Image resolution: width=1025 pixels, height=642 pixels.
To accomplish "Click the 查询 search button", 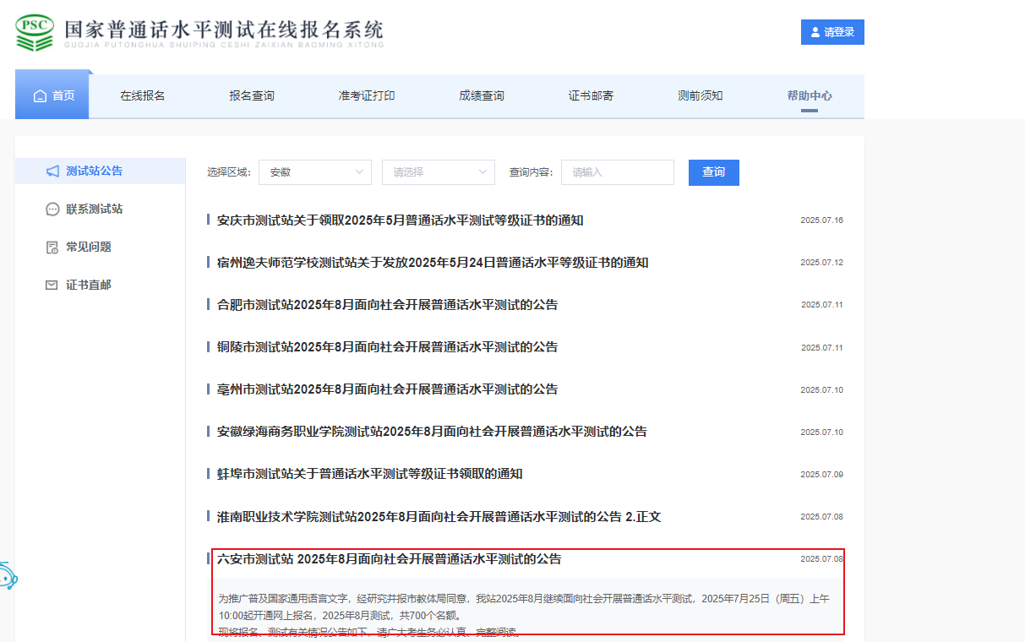I will click(x=714, y=172).
